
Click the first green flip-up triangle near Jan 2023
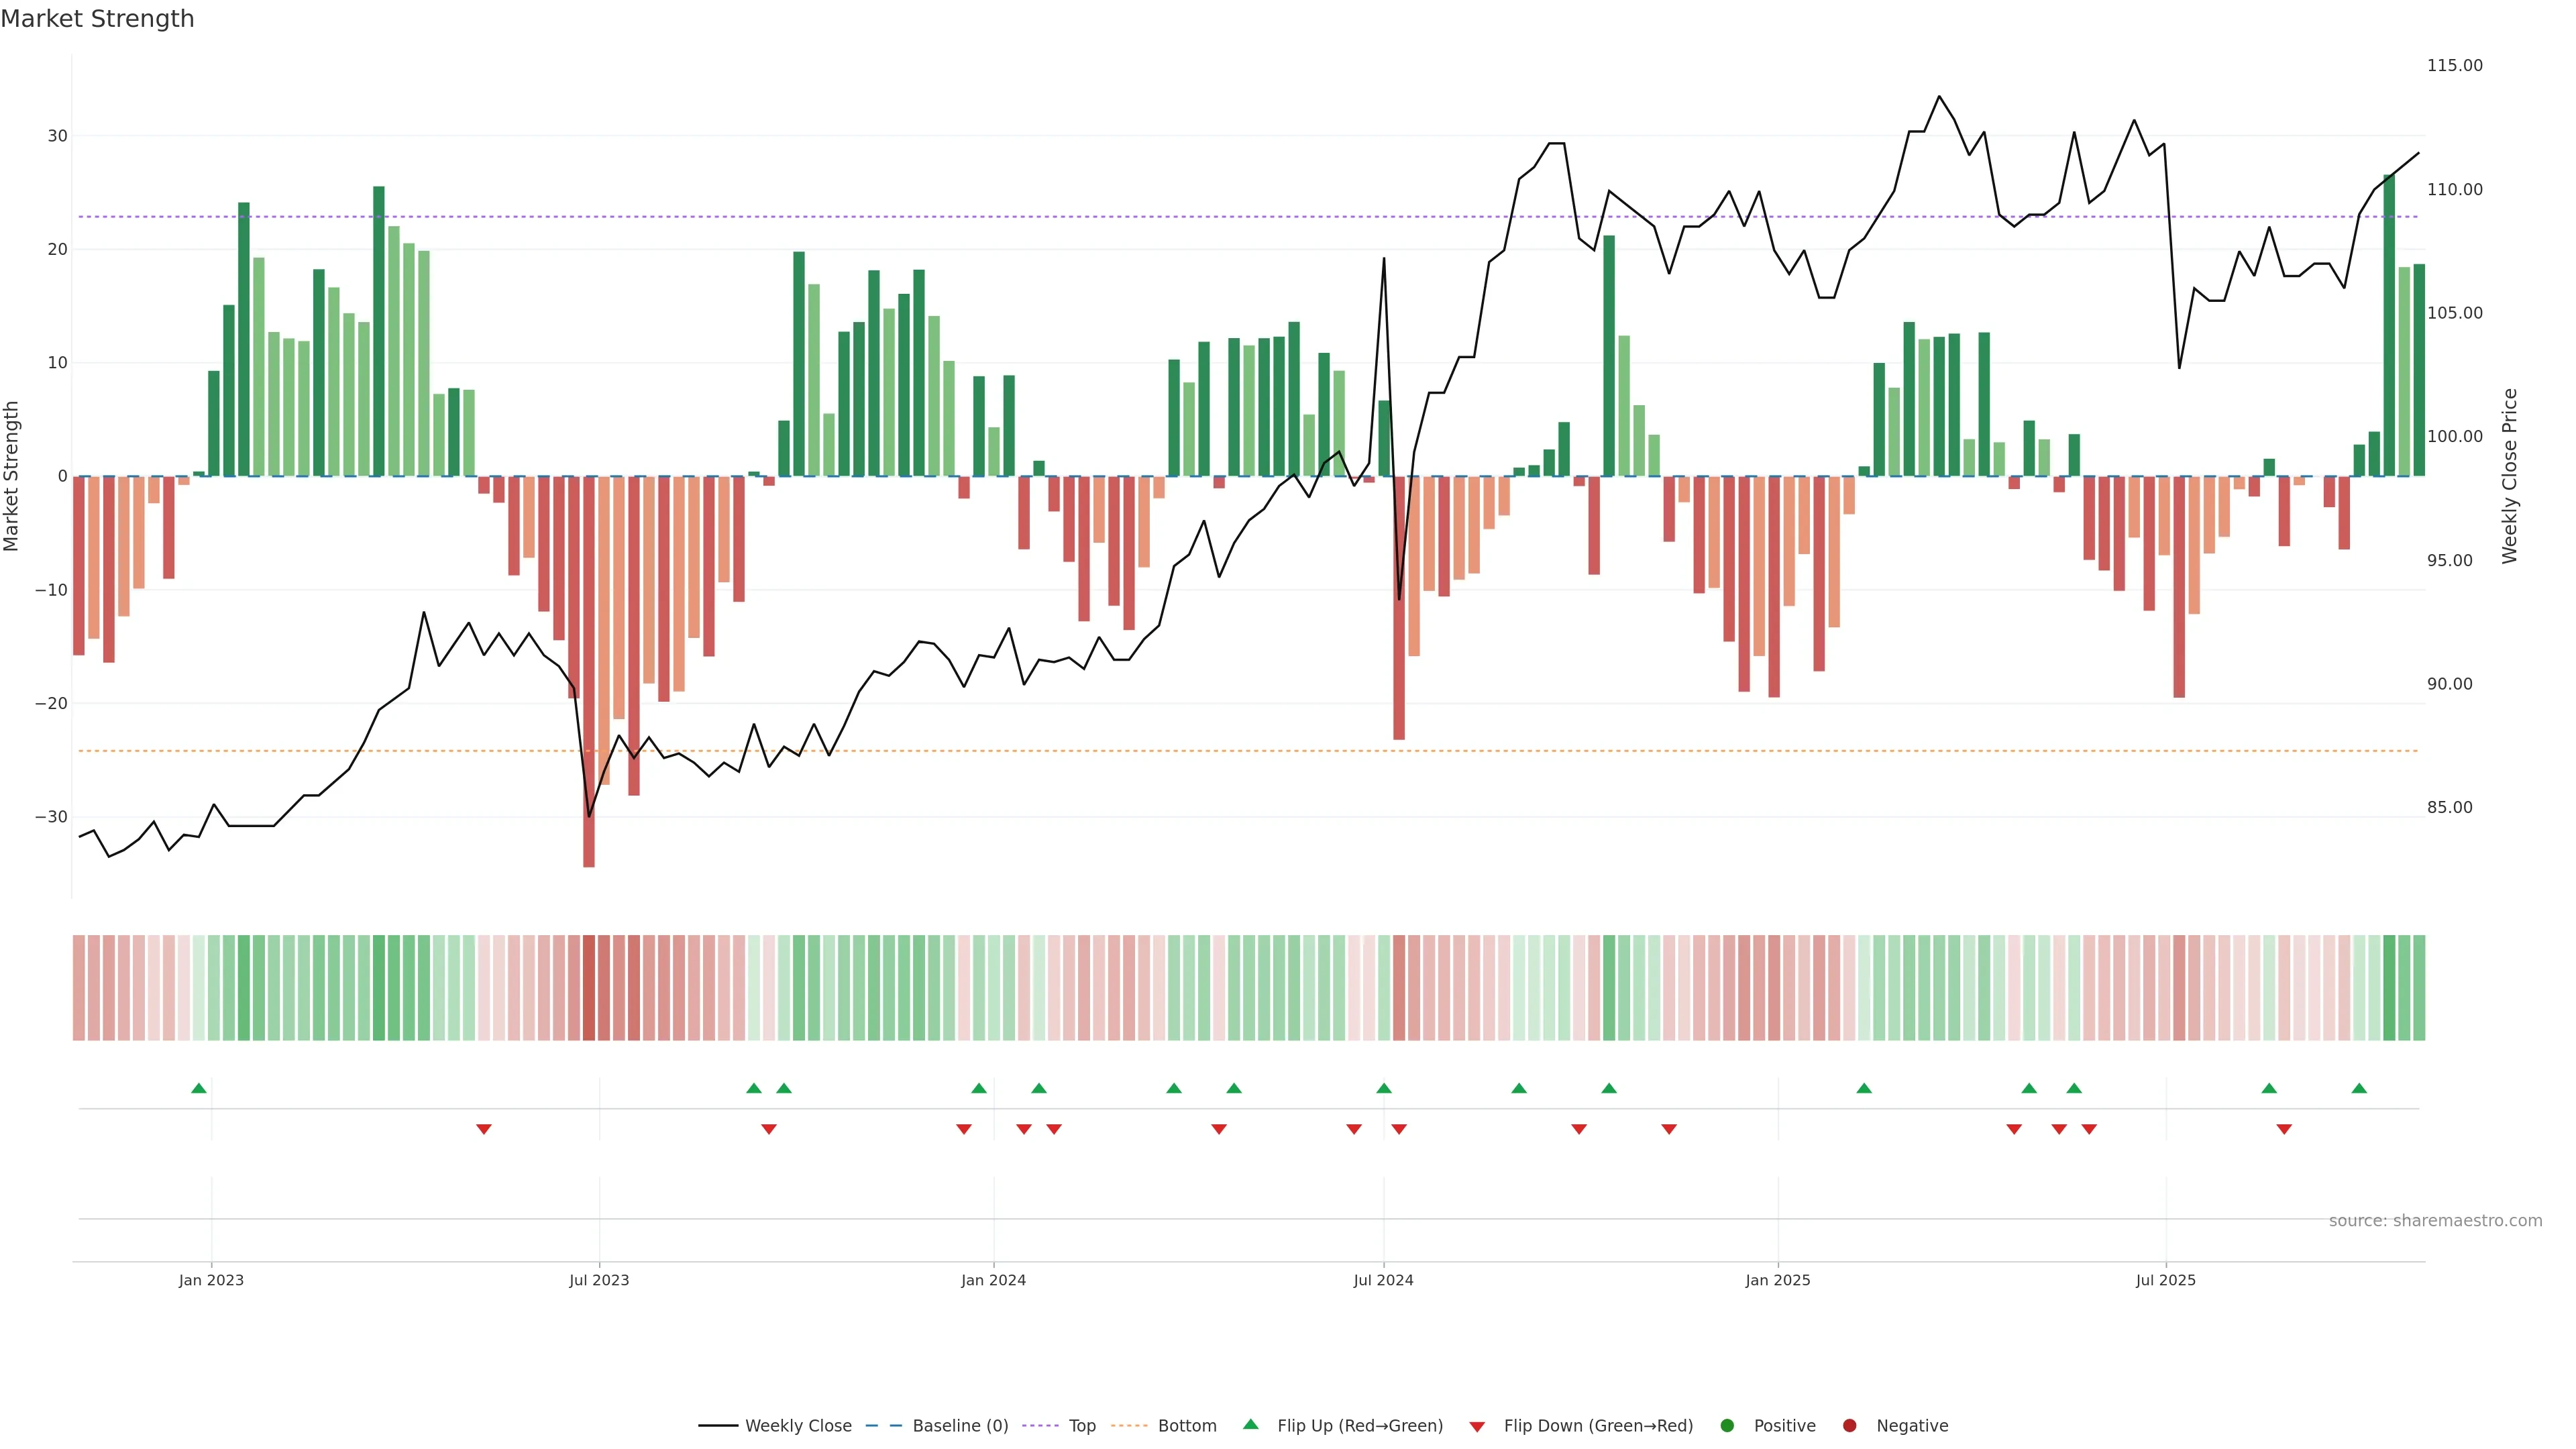(x=199, y=1088)
